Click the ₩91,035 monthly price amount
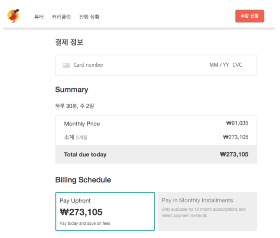Viewport: 280px width, 238px height. pos(237,123)
